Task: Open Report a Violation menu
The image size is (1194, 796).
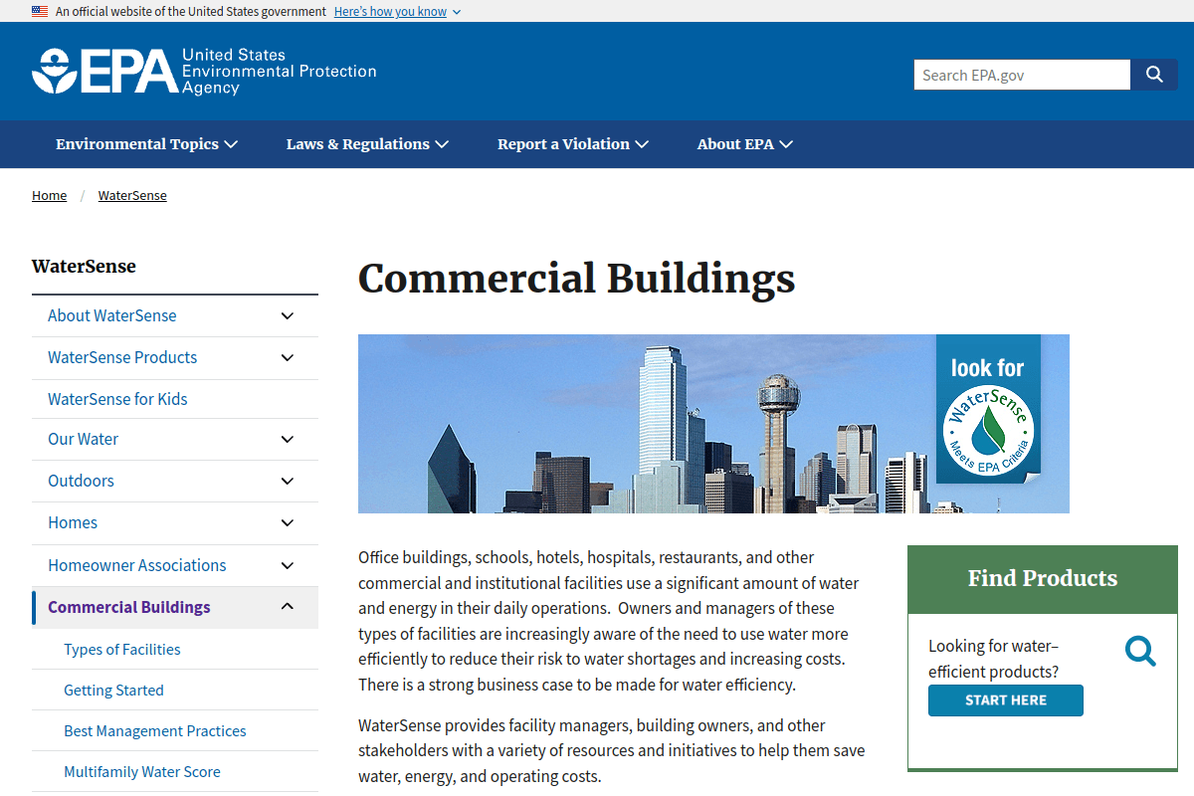Action: click(x=572, y=144)
